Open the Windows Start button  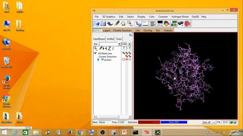(4, 133)
